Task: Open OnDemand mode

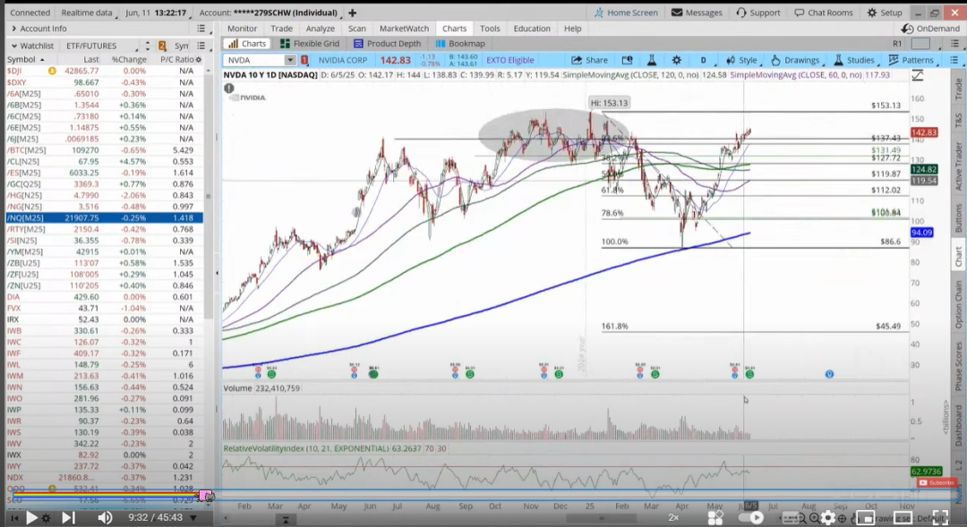Action: point(930,29)
